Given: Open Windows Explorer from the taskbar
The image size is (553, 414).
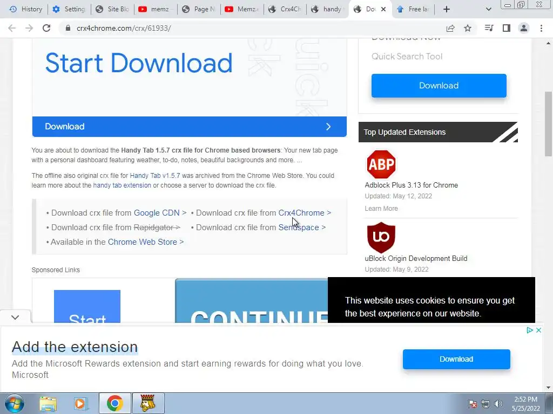Looking at the screenshot, I should point(48,404).
